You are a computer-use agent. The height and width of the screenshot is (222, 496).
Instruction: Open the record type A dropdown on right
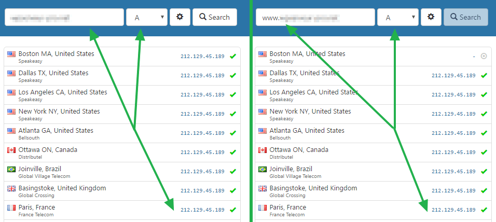[x=398, y=17]
